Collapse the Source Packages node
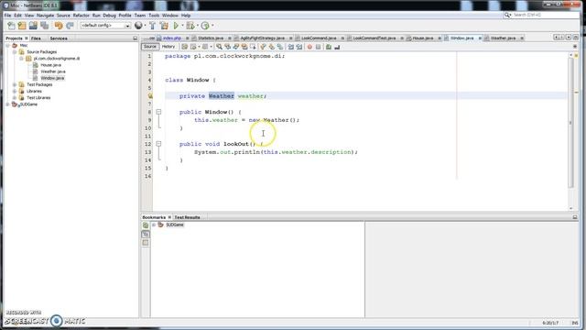The image size is (586, 330). (15, 52)
